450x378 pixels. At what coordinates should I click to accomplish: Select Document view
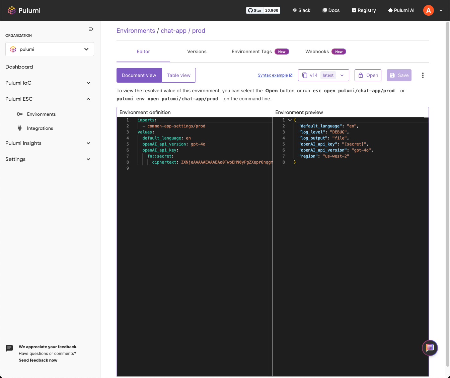click(x=139, y=75)
